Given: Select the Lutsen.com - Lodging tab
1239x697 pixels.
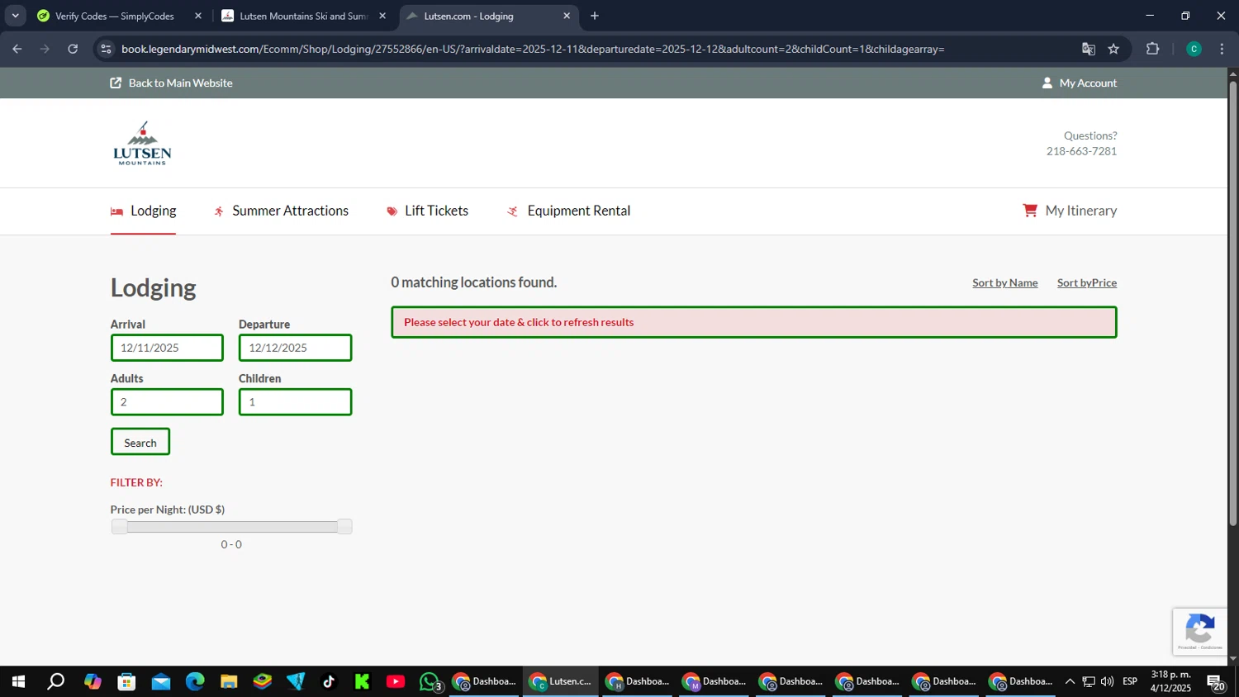Looking at the screenshot, I should pos(487,16).
